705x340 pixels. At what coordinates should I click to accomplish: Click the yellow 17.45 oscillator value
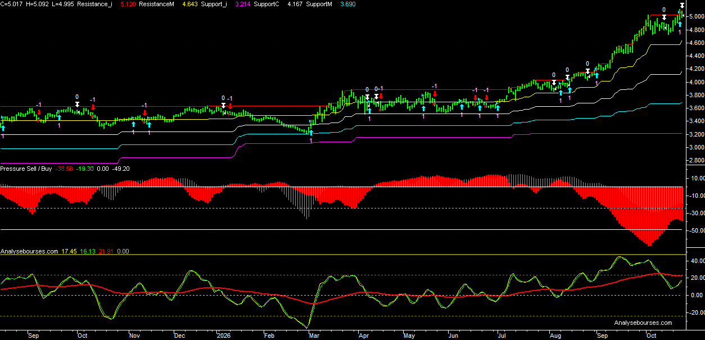pyautogui.click(x=69, y=251)
